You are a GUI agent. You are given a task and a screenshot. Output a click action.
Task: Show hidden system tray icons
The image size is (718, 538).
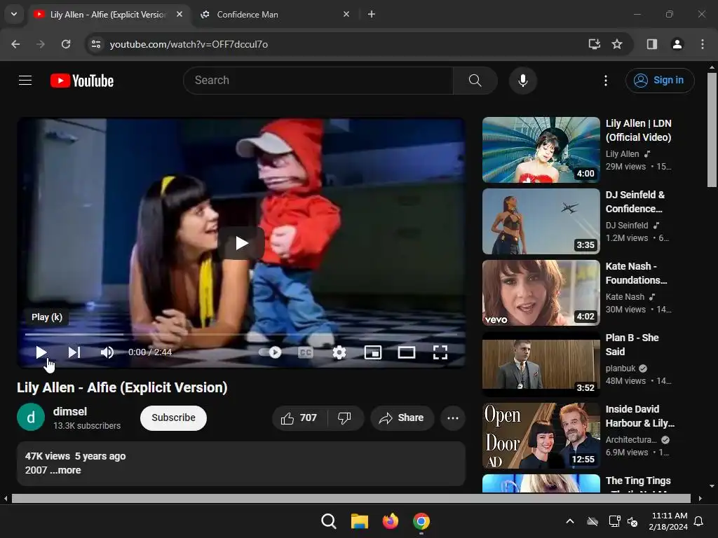[569, 521]
